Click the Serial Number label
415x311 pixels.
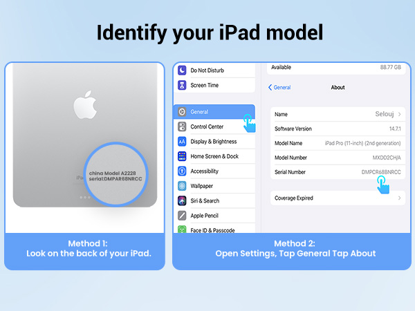(290, 172)
